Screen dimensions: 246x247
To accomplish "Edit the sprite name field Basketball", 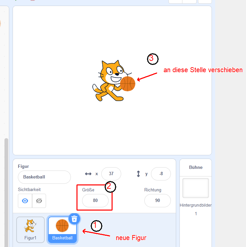I will point(44,177).
